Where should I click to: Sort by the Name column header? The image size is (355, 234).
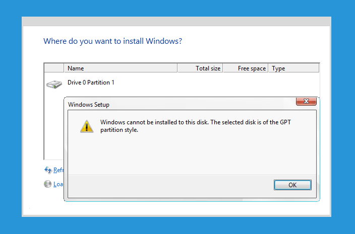click(121, 68)
